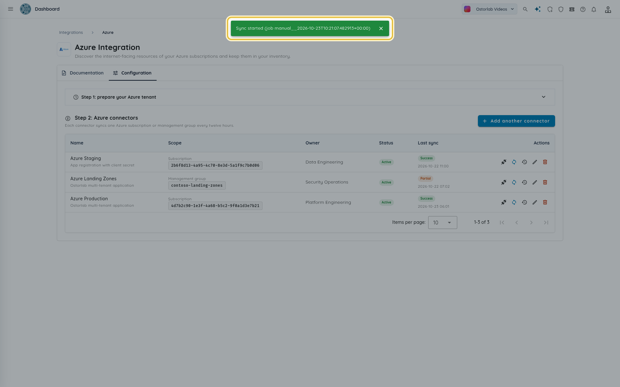This screenshot has height=387, width=620.
Task: Test connection for Azure Landing Zones
Action: click(x=504, y=182)
